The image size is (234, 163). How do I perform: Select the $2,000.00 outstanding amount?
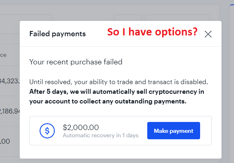pos(81,128)
